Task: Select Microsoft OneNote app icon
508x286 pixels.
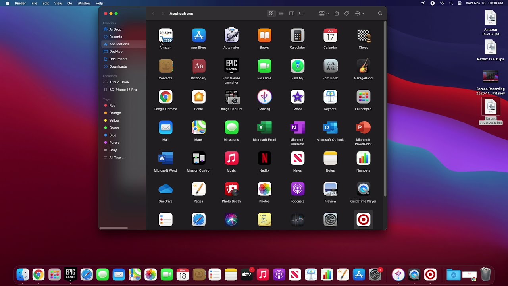Action: pyautogui.click(x=297, y=128)
